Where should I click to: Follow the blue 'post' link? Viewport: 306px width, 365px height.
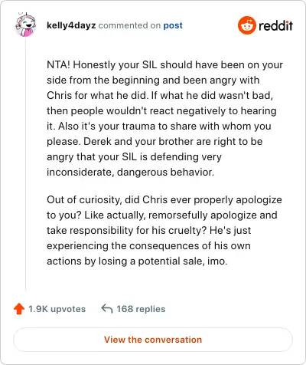[x=173, y=25]
